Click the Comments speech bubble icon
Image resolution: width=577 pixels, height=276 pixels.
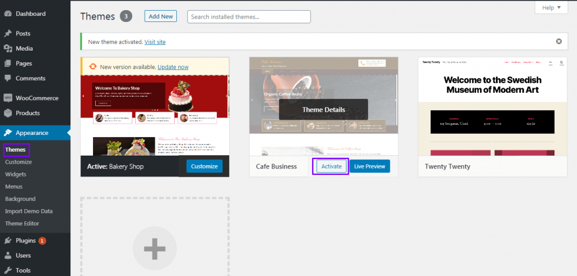click(8, 79)
